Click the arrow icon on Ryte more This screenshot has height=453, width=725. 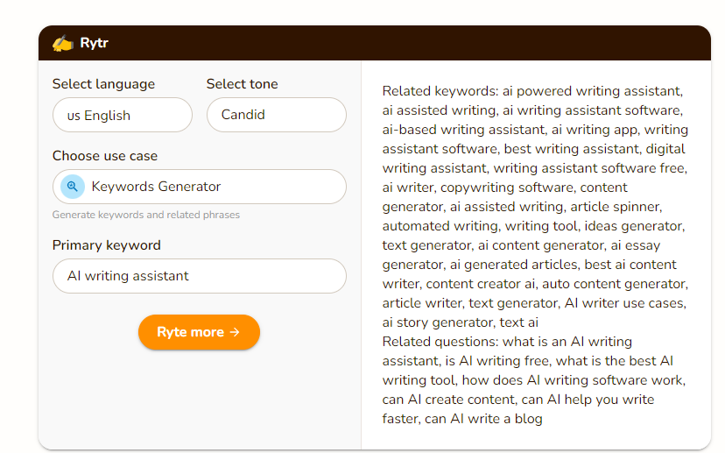[235, 332]
